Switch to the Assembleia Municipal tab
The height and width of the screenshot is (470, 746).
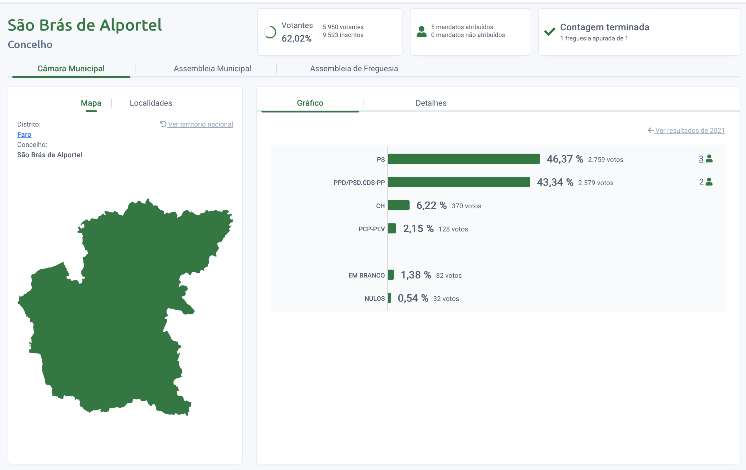212,68
